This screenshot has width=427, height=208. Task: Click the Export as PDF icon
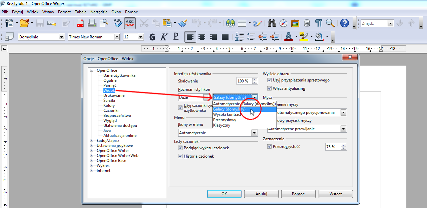[x=80, y=23]
